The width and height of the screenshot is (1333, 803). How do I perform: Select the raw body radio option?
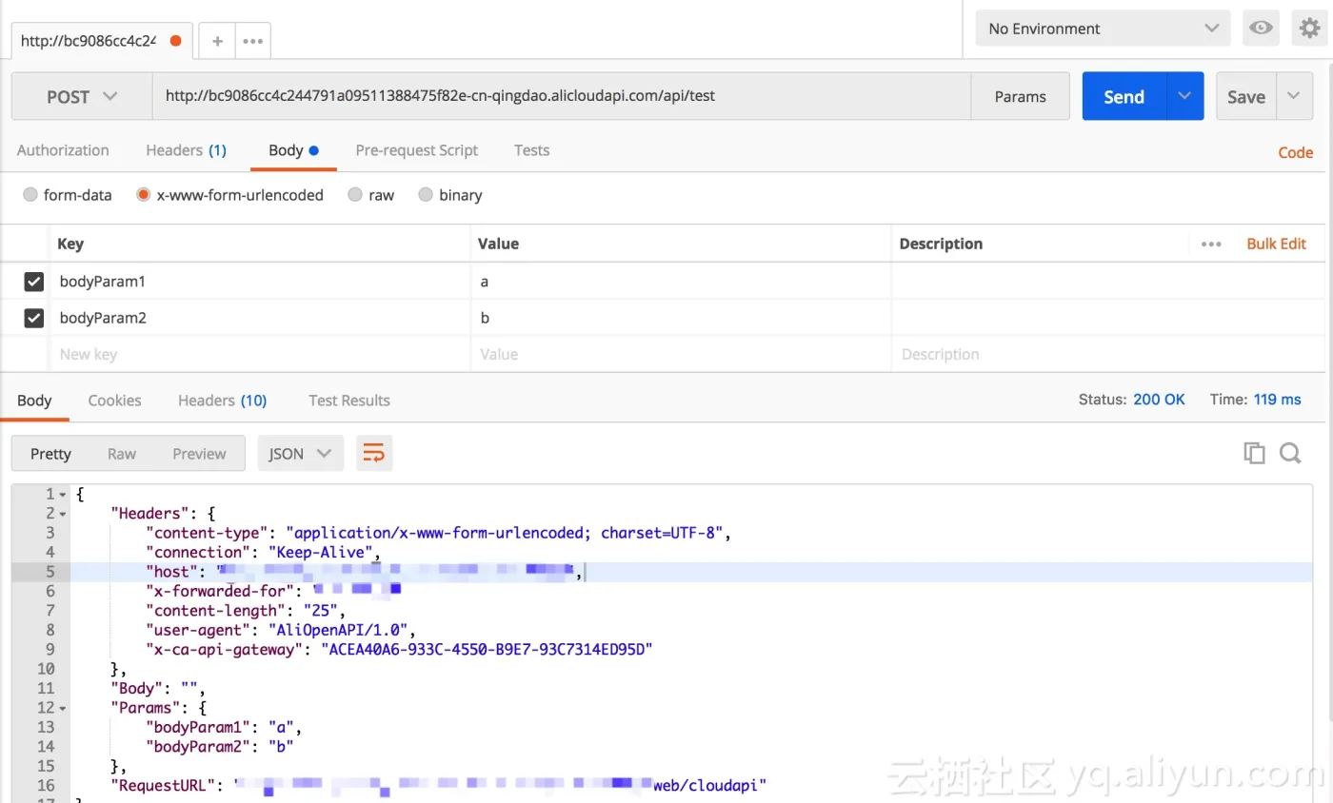[355, 195]
